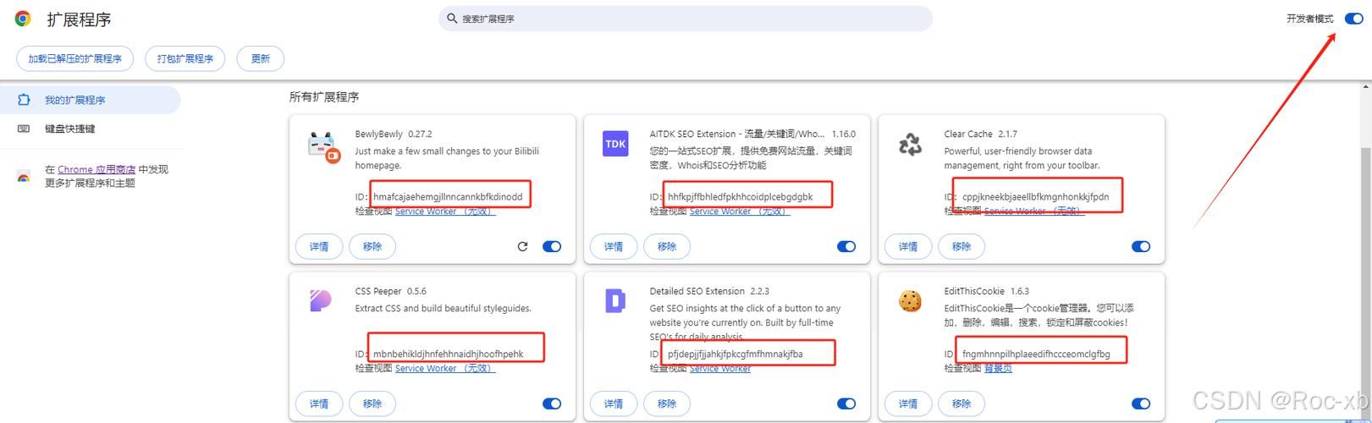Viewport: 1372px width, 423px height.
Task: Click ID text hmafcajaehemgjllnncannkbfkdinodd
Action: pos(448,196)
